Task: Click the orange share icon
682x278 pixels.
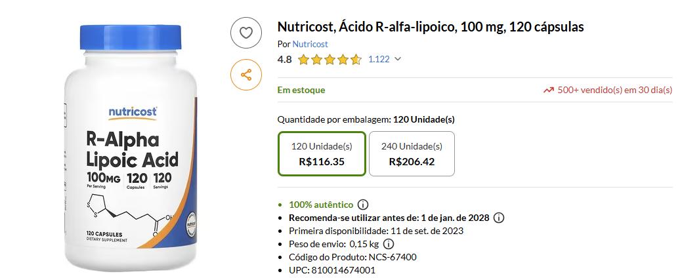Action: 246,75
